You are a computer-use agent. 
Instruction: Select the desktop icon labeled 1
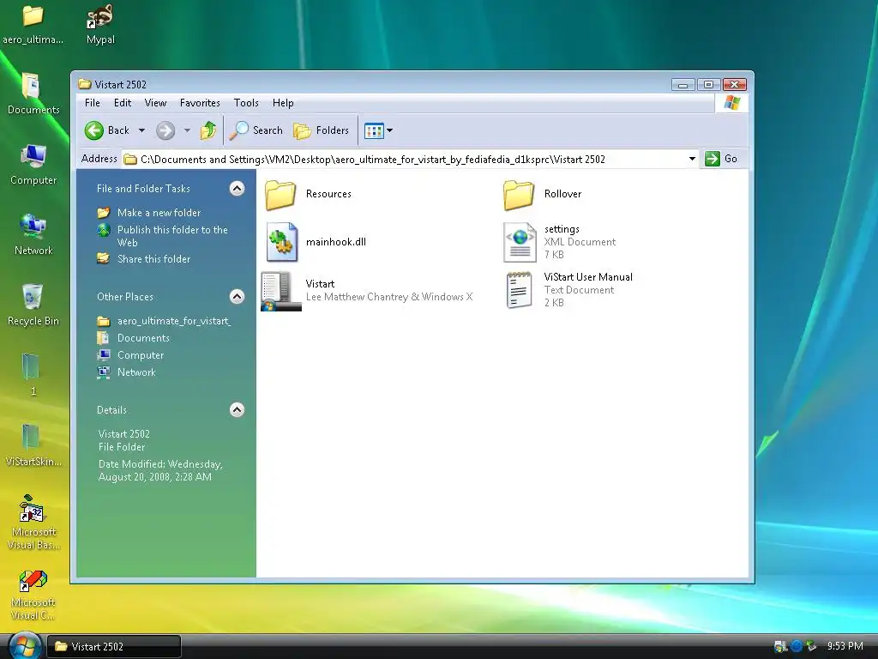(x=32, y=374)
